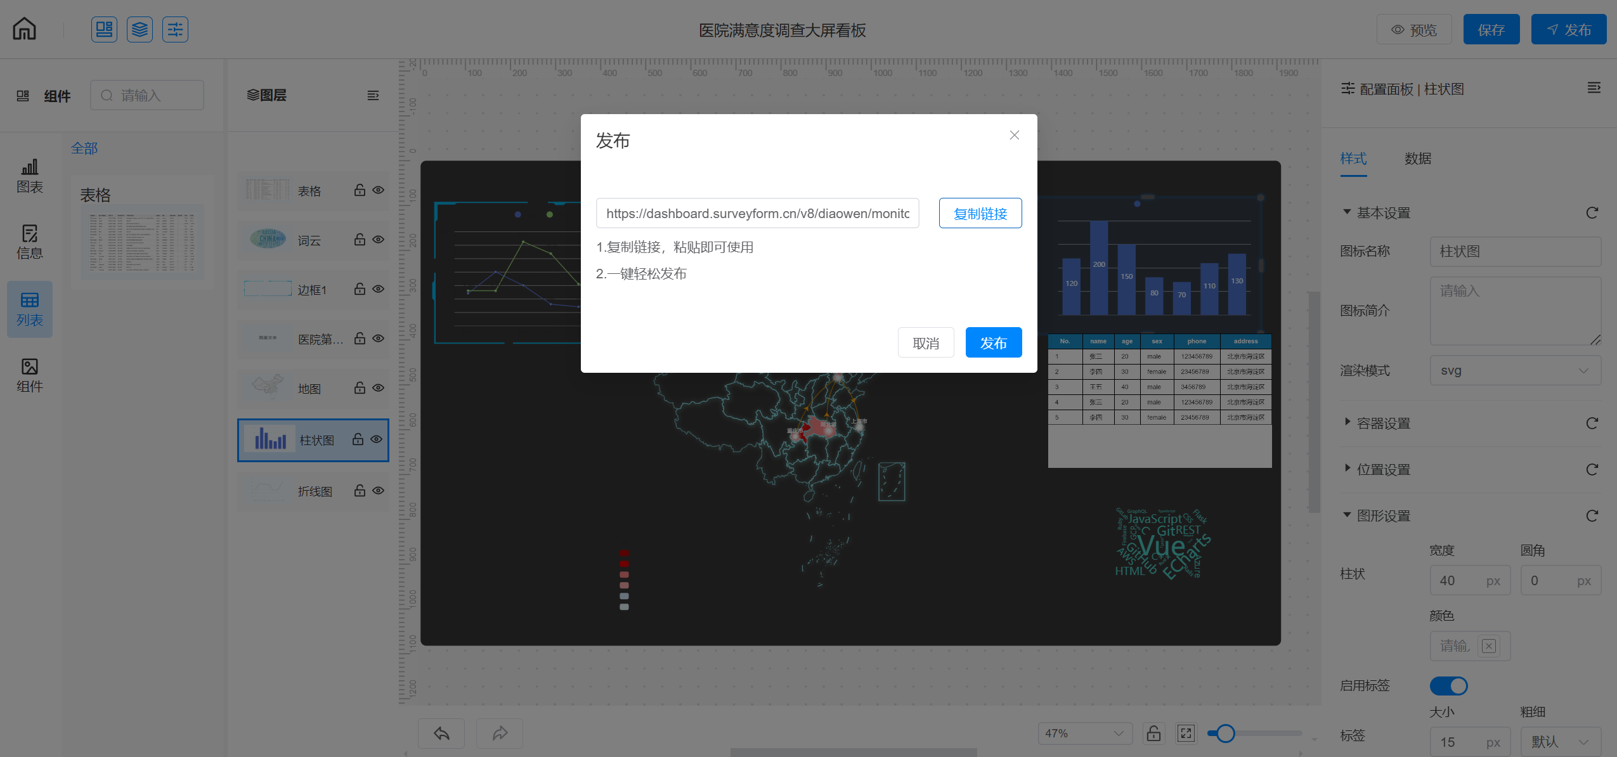
Task: Click the home icon in top bar
Action: click(x=25, y=29)
